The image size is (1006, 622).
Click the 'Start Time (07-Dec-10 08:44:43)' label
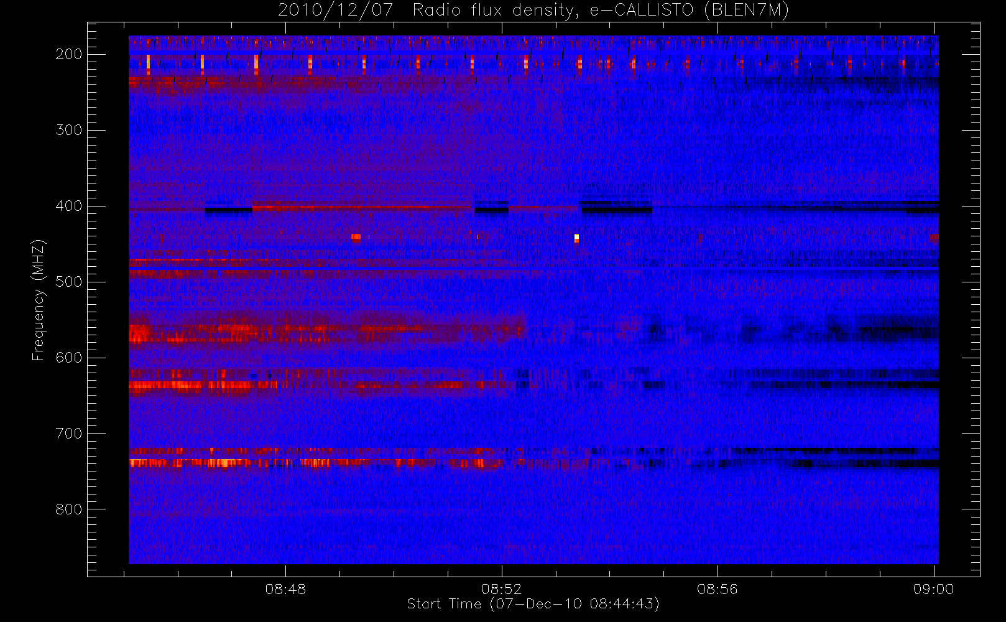[533, 604]
